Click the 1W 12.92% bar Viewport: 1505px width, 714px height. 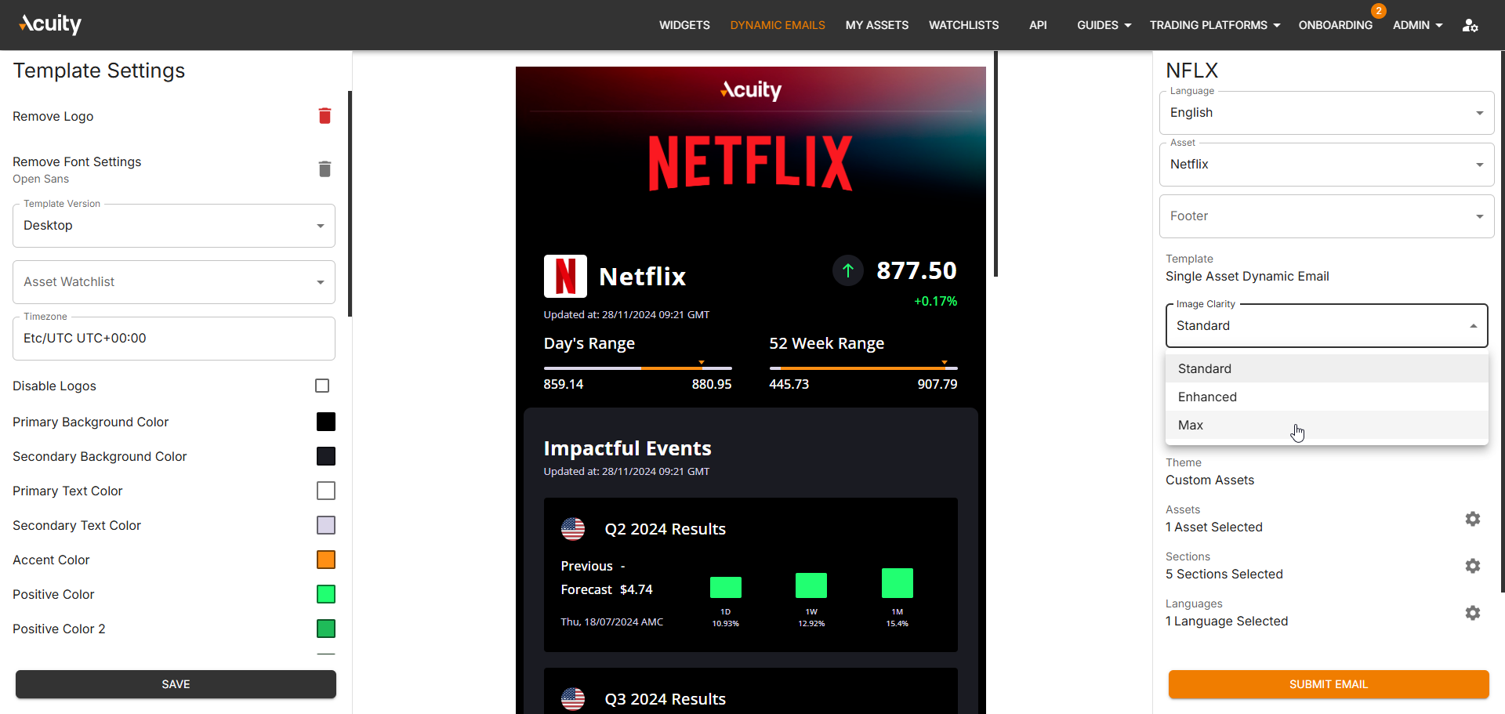[811, 585]
